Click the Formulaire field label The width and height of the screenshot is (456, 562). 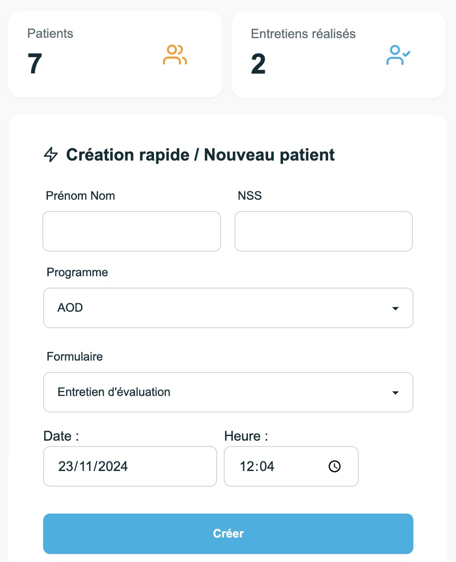click(x=74, y=357)
